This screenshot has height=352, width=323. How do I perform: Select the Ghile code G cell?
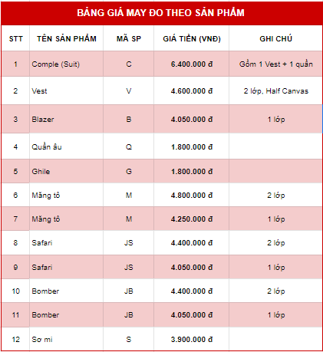point(129,171)
